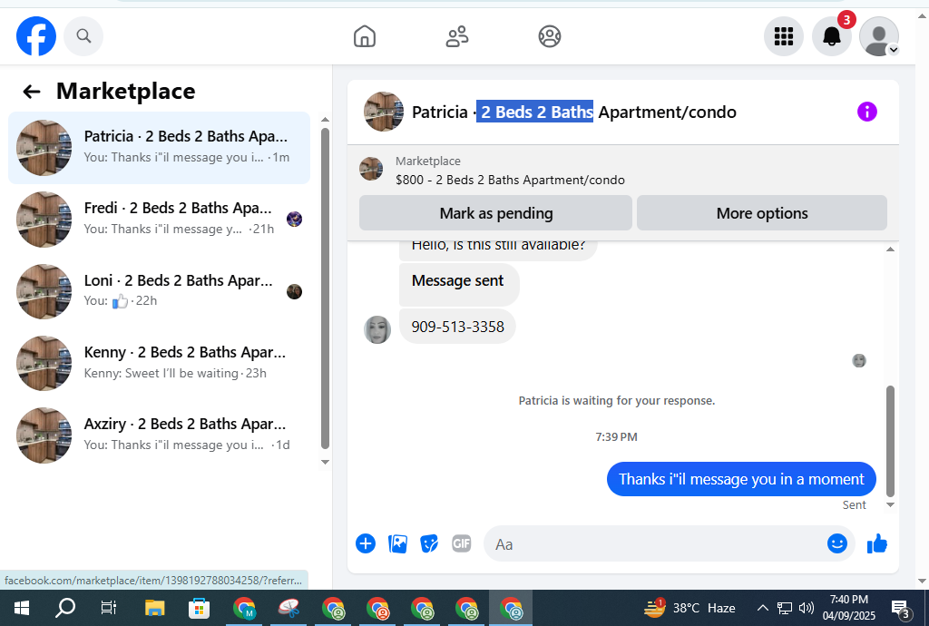
Task: Open Windows taskbar search
Action: tap(65, 608)
